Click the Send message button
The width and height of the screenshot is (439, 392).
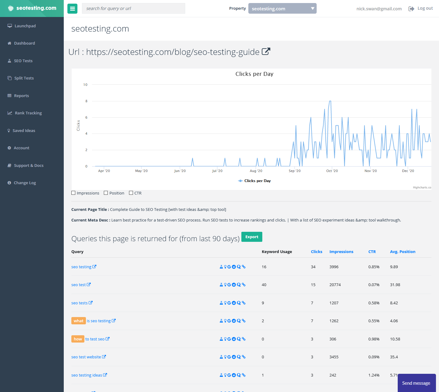point(417,383)
